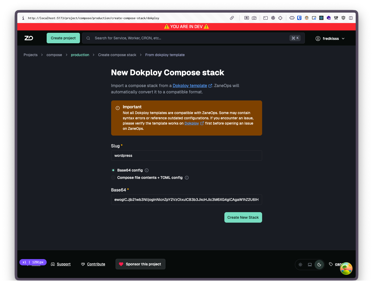Click the pins extension icon in browser toolbar
The height and width of the screenshot is (300, 373).
(336, 18)
